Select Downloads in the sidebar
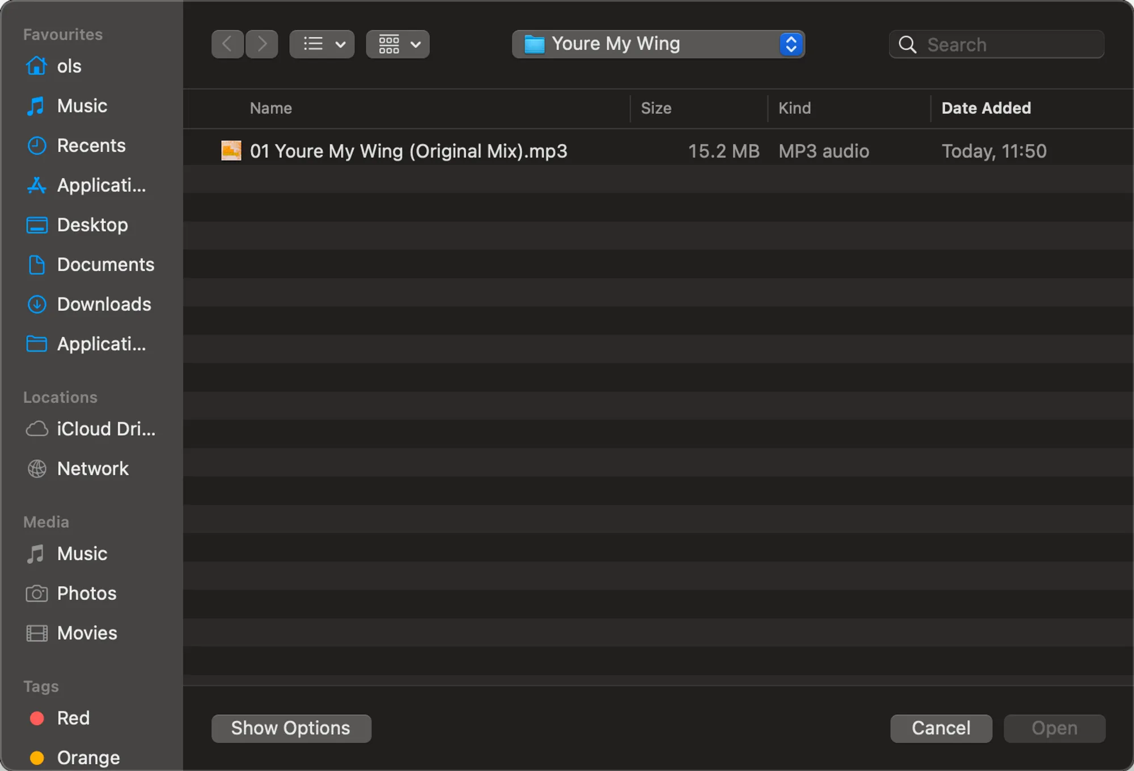This screenshot has height=771, width=1134. tap(104, 304)
